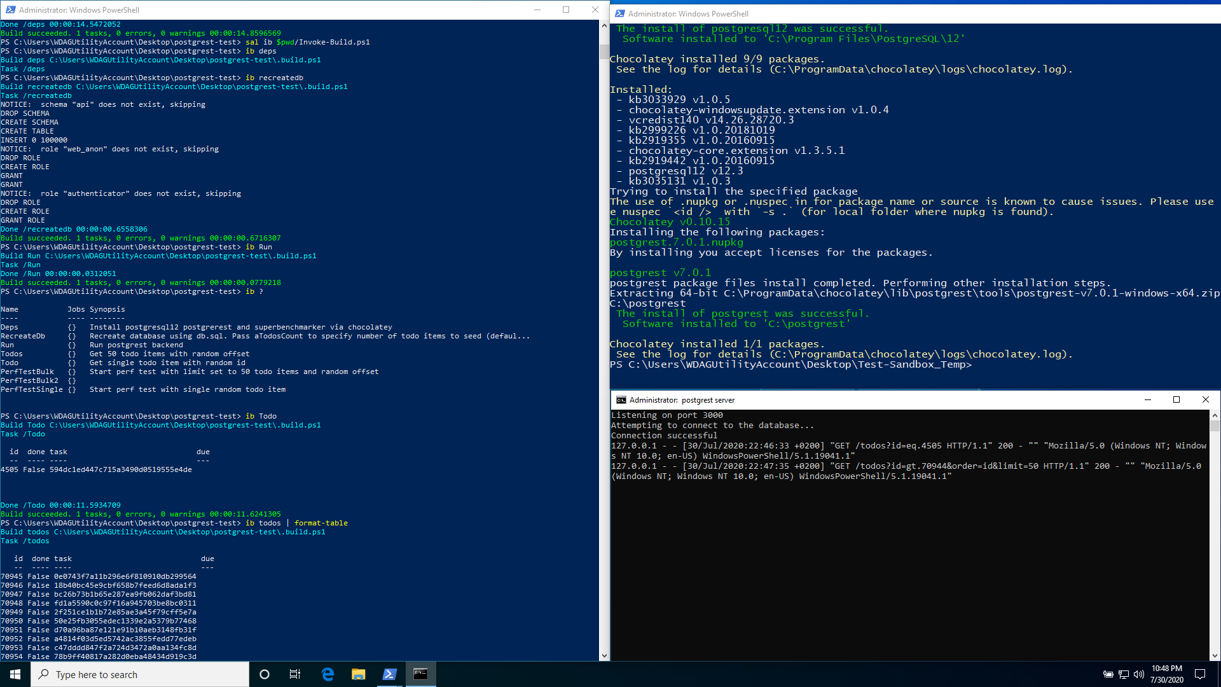Minimize the left PowerShell window
1221x687 pixels.
[537, 10]
